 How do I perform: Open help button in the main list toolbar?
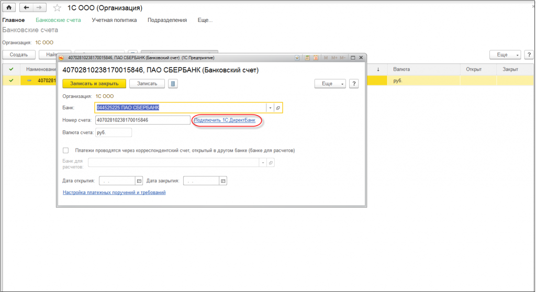pyautogui.click(x=529, y=55)
